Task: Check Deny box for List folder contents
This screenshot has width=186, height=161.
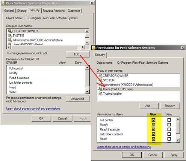Action: click(169, 134)
